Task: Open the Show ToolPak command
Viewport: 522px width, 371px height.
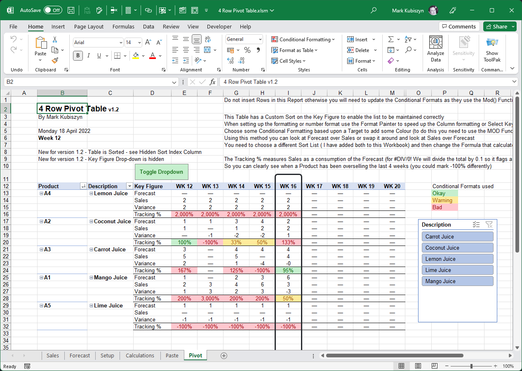Action: coord(492,49)
